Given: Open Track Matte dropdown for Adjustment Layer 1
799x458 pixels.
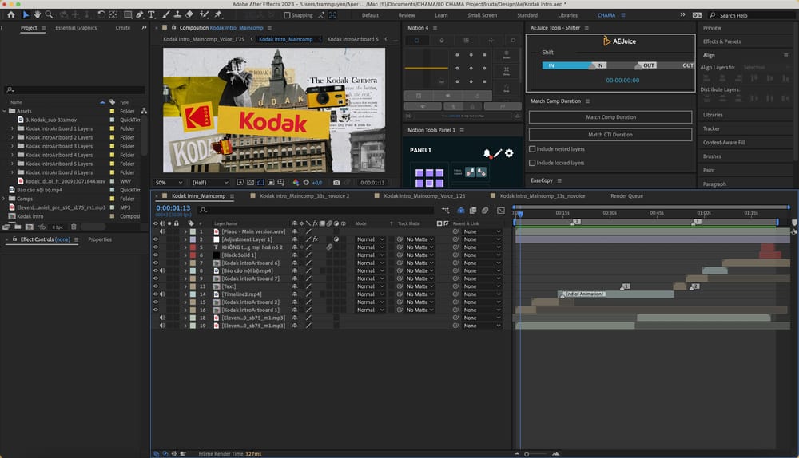Looking at the screenshot, I should click(420, 239).
